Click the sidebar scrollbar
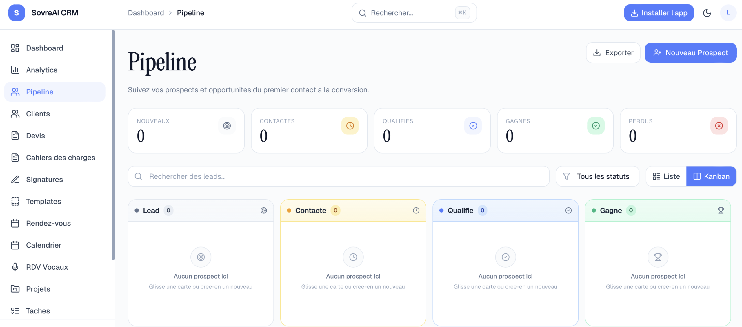742x327 pixels. pos(113,145)
